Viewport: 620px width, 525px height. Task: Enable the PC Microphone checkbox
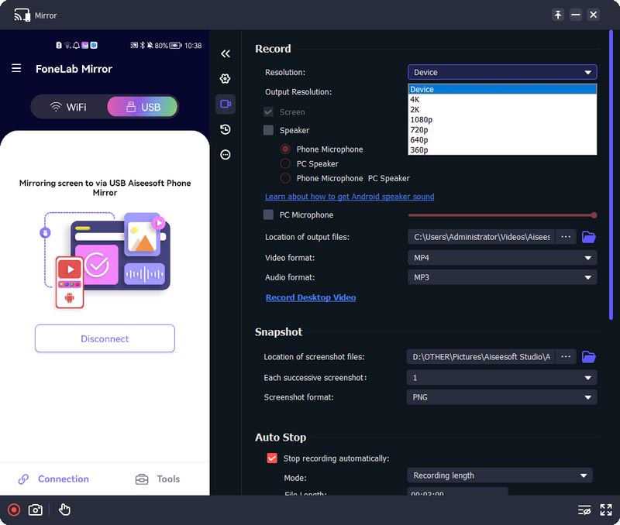coord(269,215)
